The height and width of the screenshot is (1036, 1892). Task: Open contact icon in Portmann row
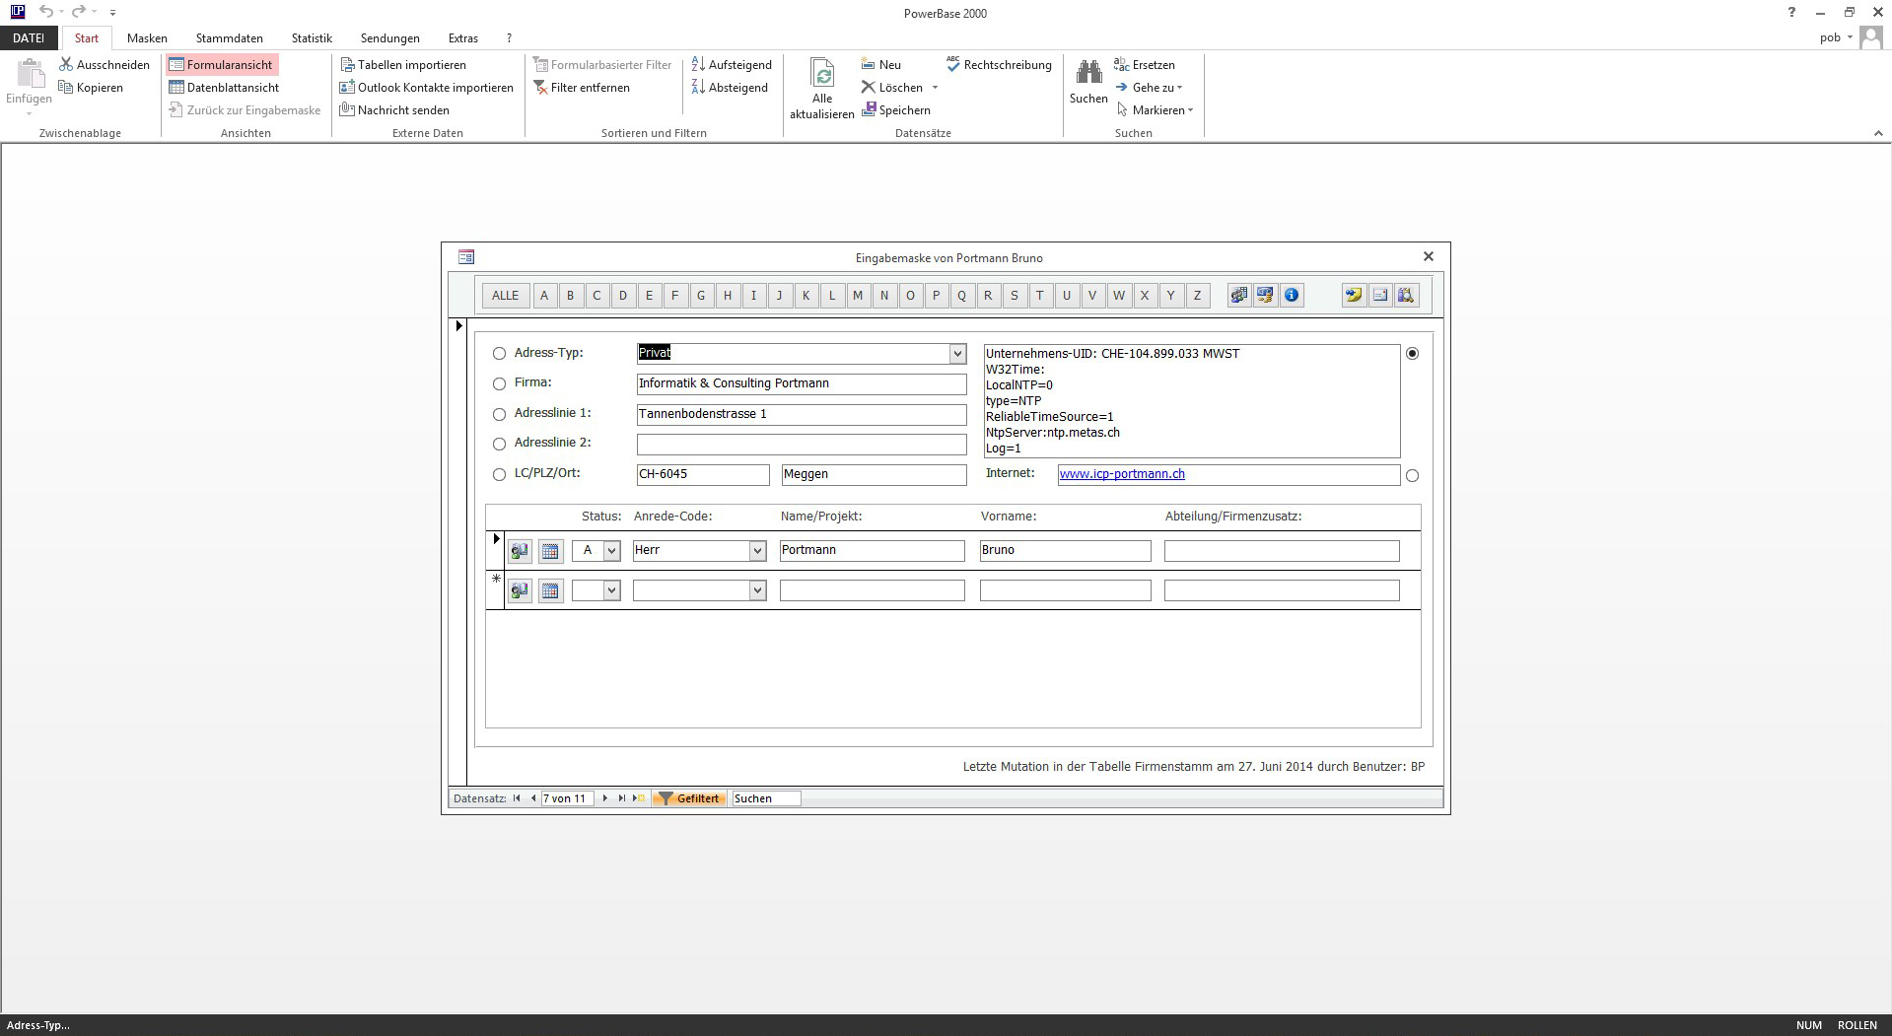(x=520, y=551)
